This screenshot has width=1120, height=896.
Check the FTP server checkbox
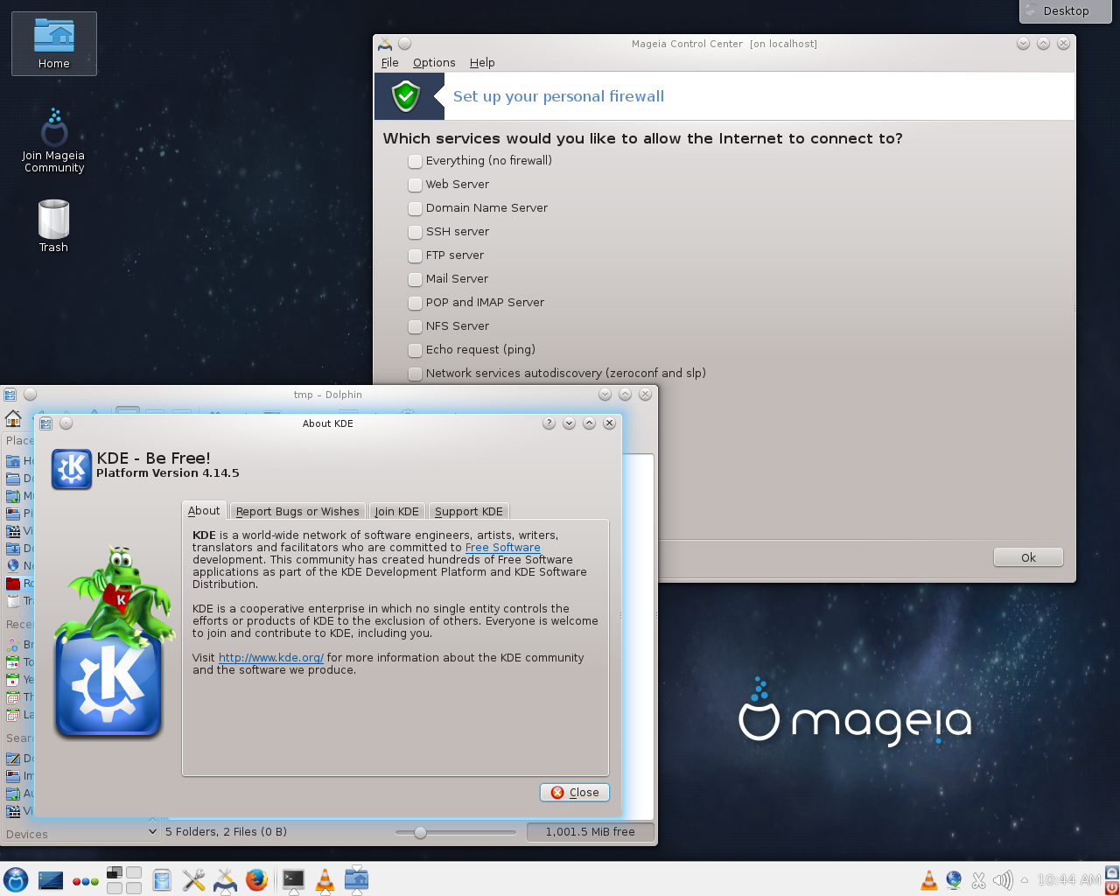tap(415, 255)
